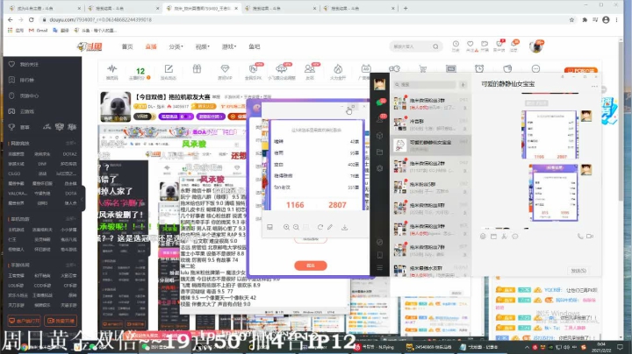Open the 视频 dropdown in Douyu nav

pos(203,46)
